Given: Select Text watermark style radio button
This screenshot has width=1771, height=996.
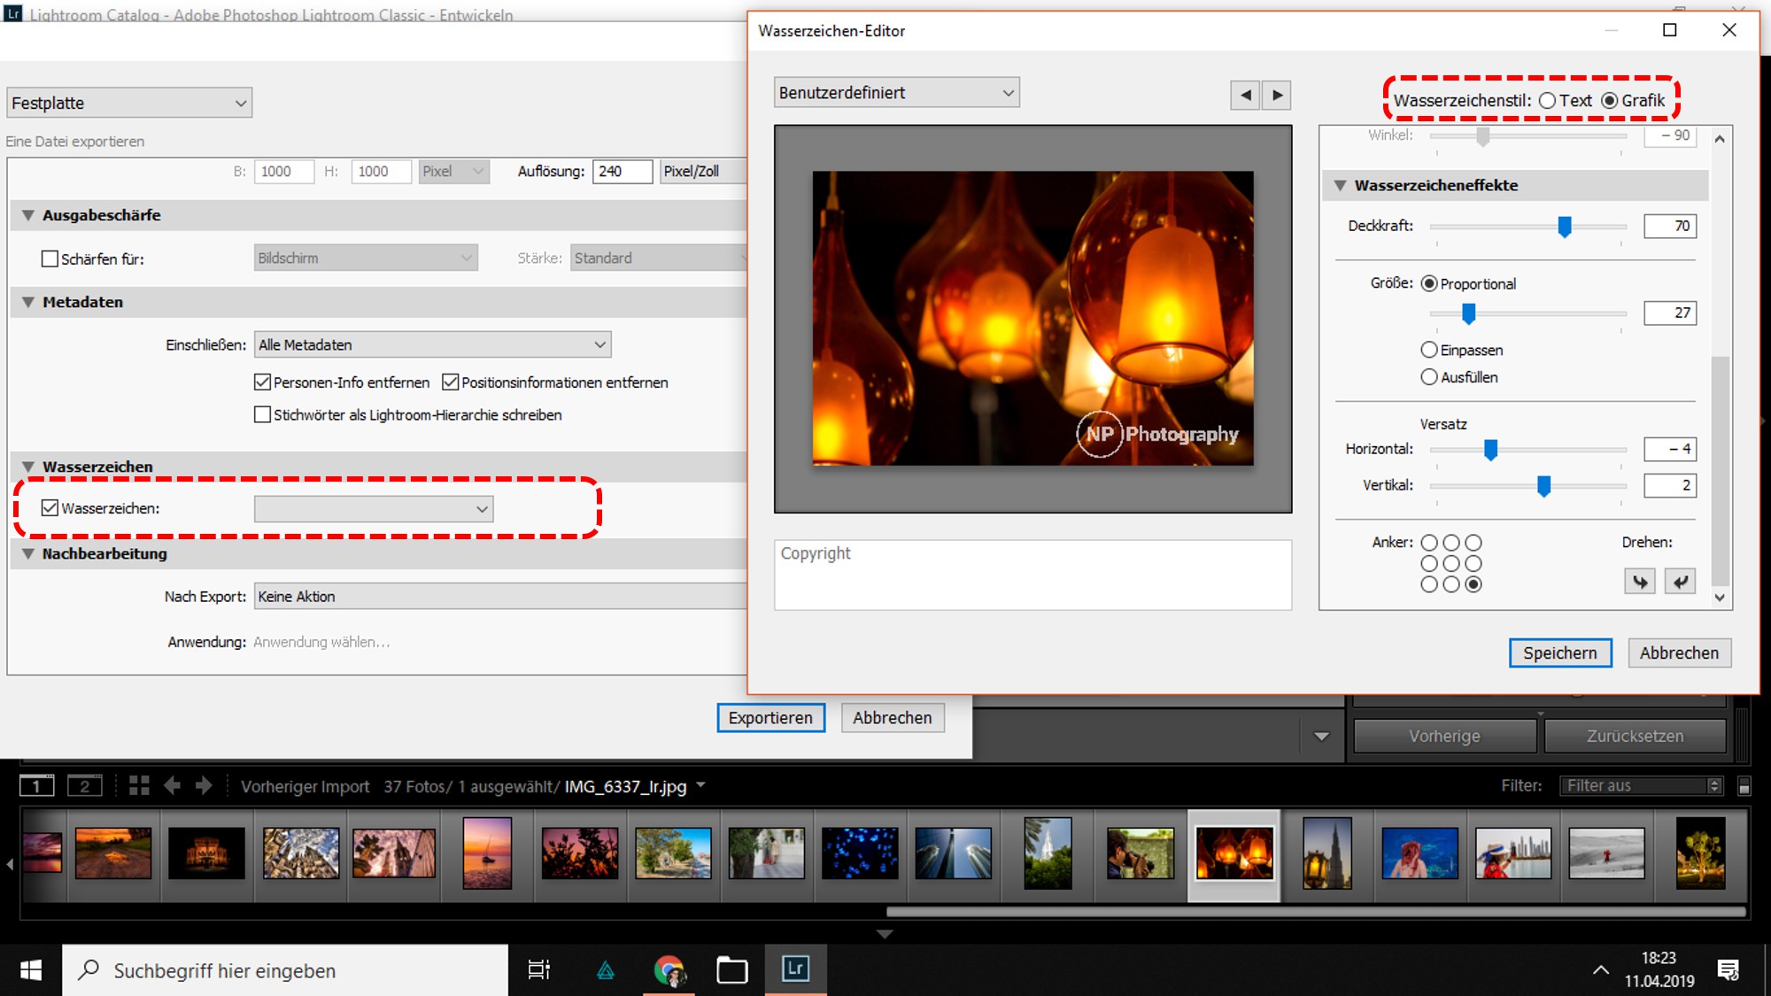Looking at the screenshot, I should (1547, 101).
